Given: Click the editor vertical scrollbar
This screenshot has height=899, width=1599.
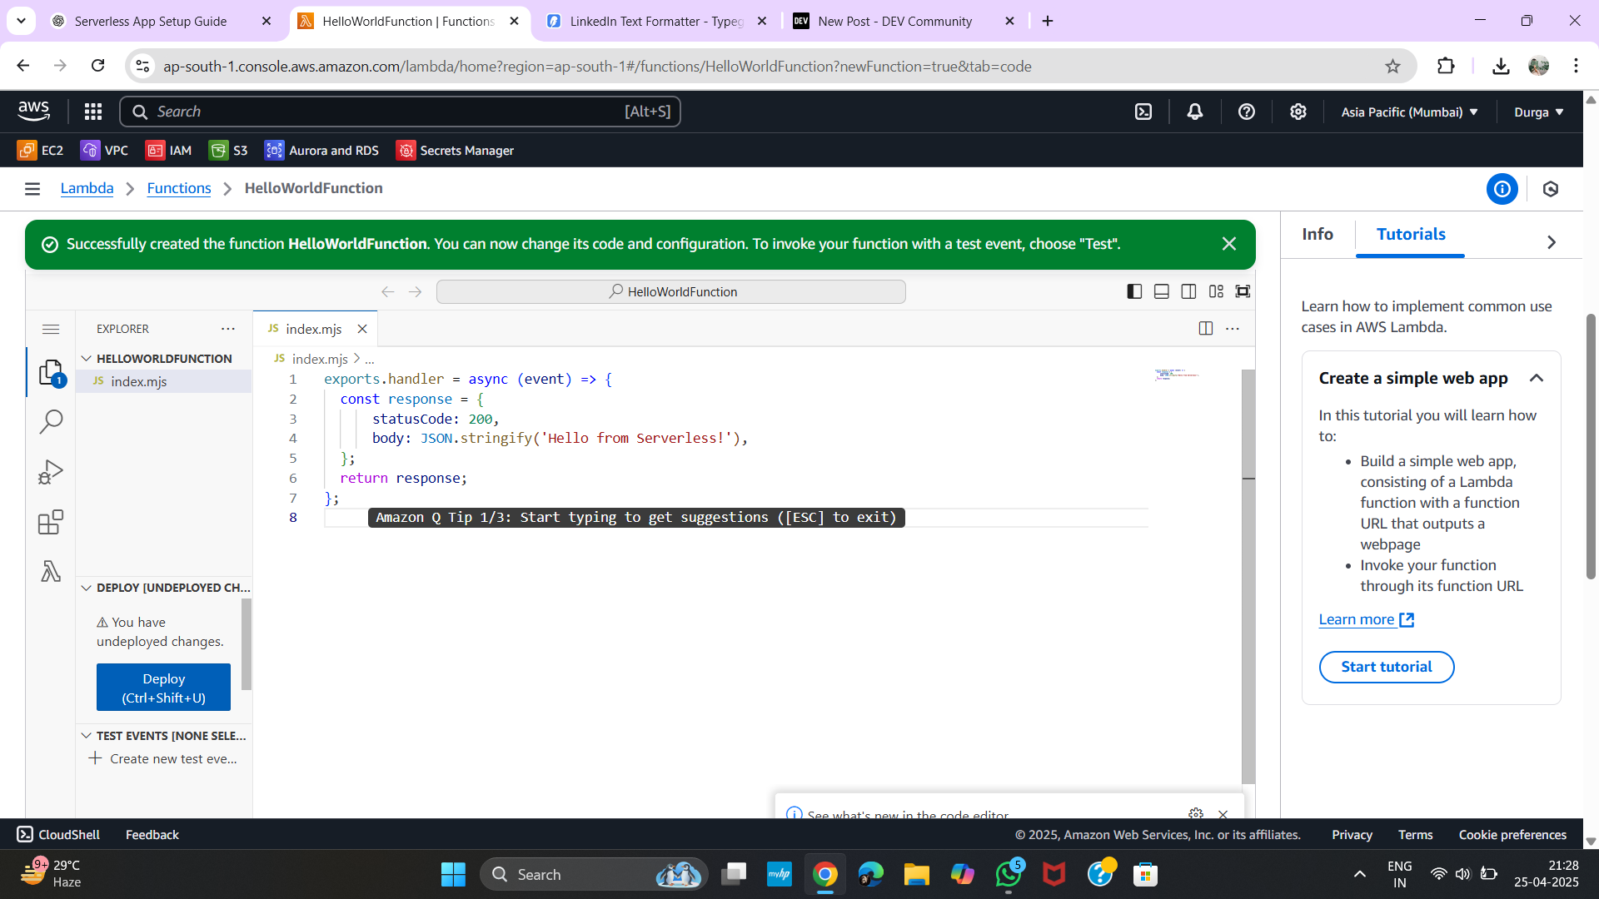Looking at the screenshot, I should (1248, 576).
